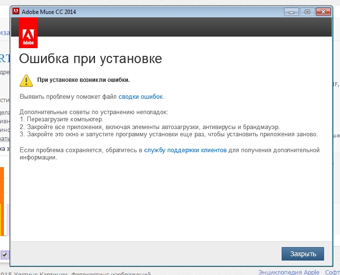This screenshot has height=275, width=340.
Task: Close the window using the red X button
Action: point(323,12)
